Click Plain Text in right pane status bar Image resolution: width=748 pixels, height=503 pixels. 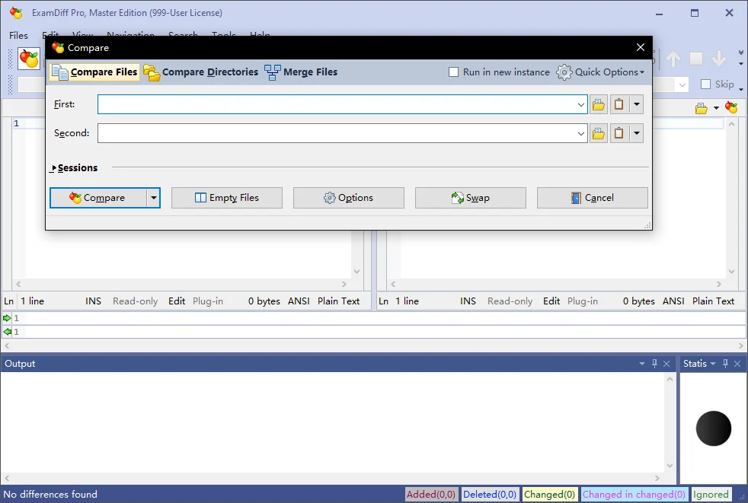(x=713, y=301)
